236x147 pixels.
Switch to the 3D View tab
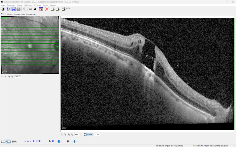click(x=10, y=14)
